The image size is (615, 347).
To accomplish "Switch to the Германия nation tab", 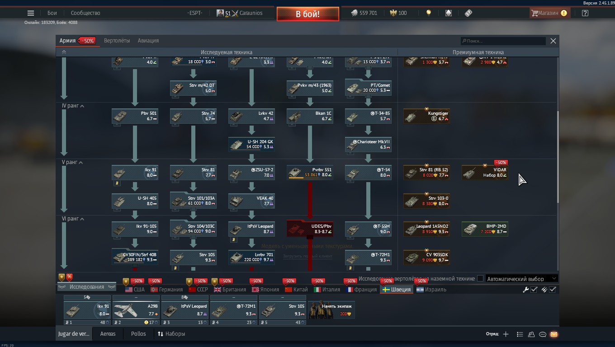I will tap(167, 290).
